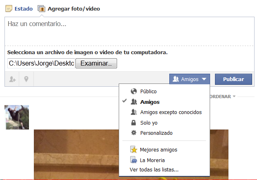This screenshot has height=180, width=257.
Task: Choose Público in the privacy menu
Action: point(164,91)
